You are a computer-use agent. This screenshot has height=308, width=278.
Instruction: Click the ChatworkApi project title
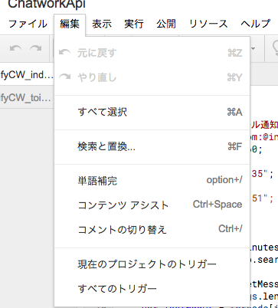click(47, 4)
